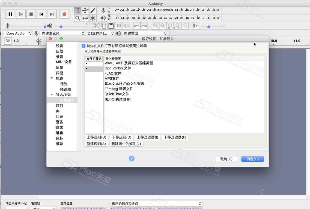Open the 内建输出 playback device dropdown
The height and width of the screenshot is (209, 310).
click(x=145, y=33)
